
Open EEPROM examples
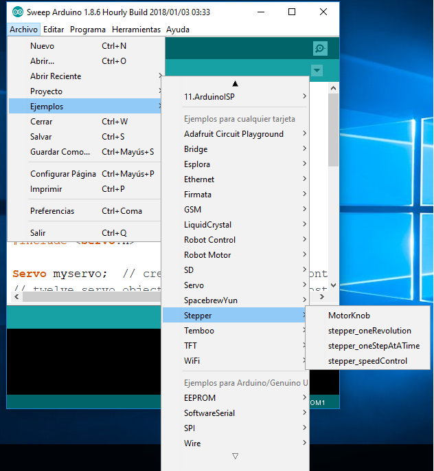coord(236,397)
